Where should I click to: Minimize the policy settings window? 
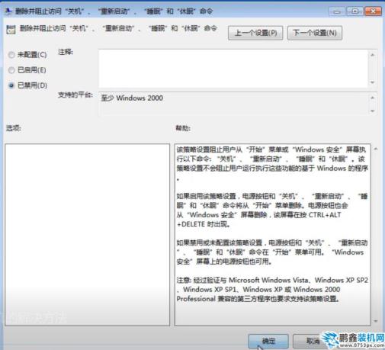click(x=337, y=11)
